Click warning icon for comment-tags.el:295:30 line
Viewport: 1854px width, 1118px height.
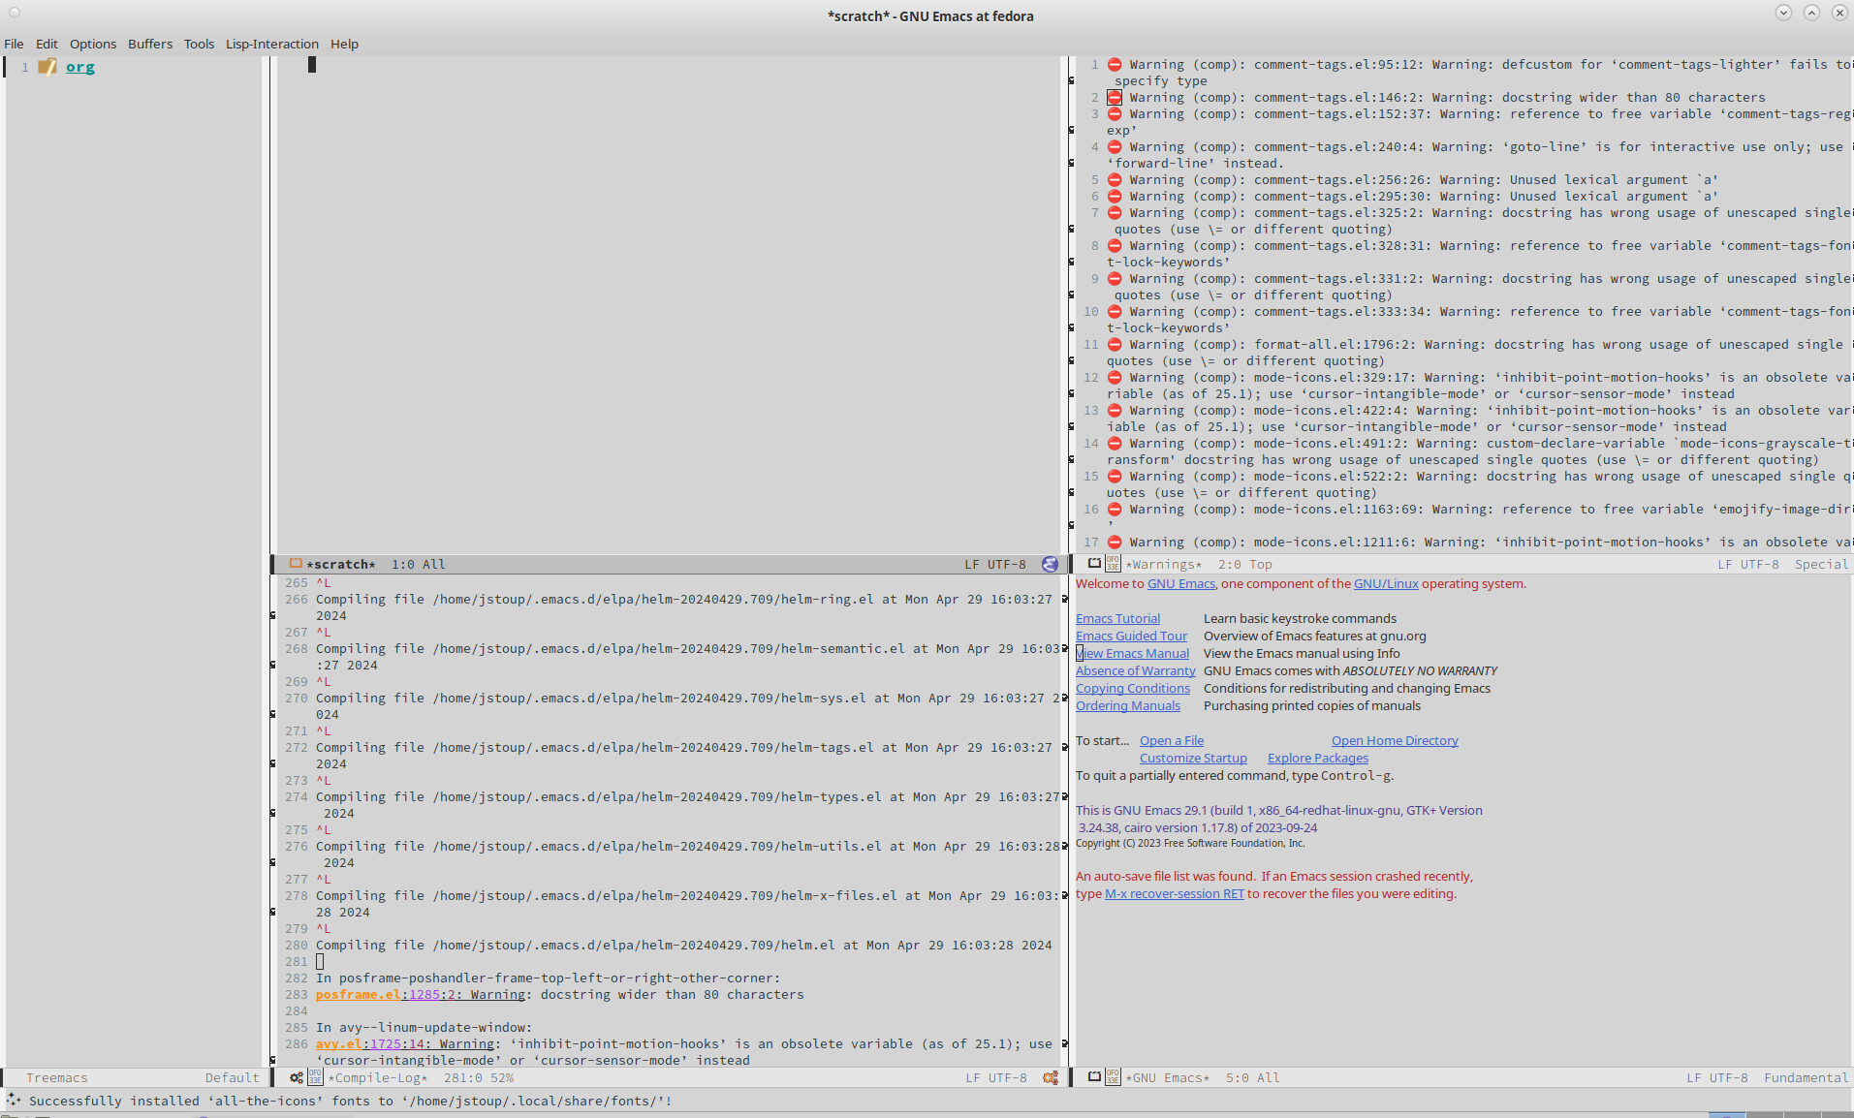pyautogui.click(x=1115, y=196)
